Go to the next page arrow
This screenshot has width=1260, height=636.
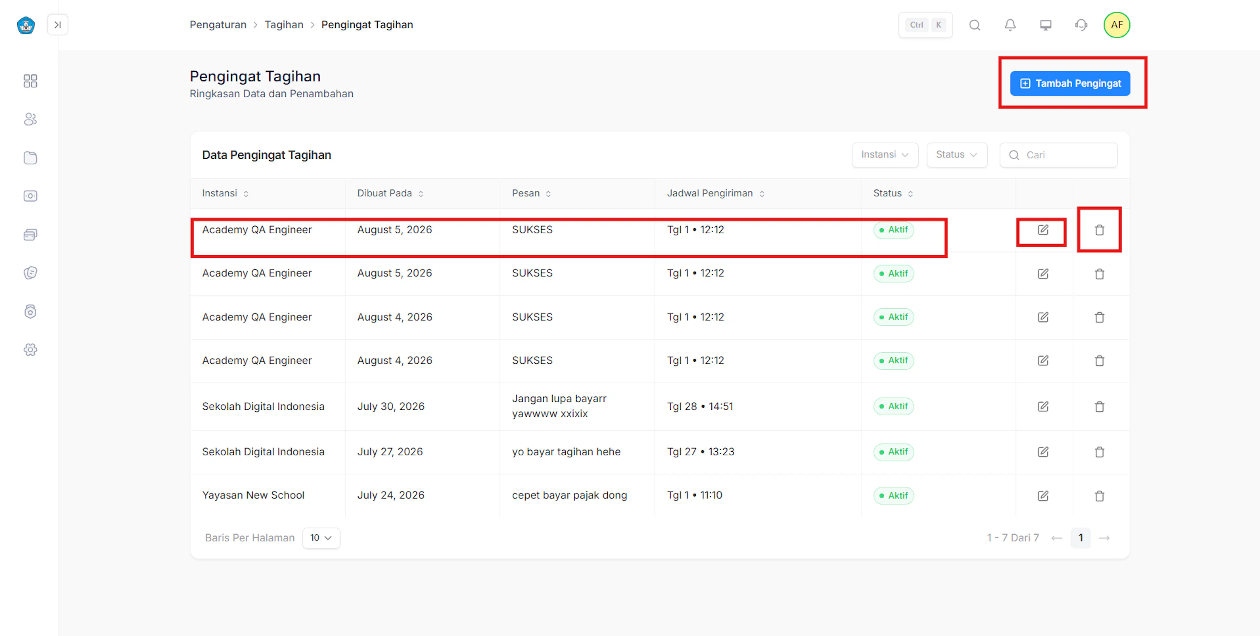1104,538
